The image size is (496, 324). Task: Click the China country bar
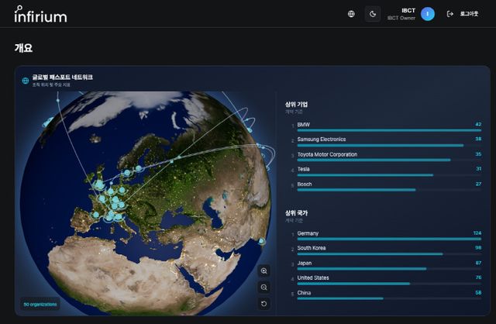click(340, 298)
